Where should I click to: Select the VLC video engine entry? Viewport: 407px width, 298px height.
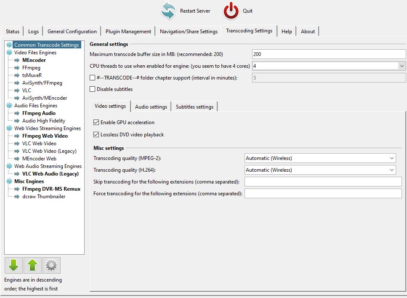coord(27,90)
